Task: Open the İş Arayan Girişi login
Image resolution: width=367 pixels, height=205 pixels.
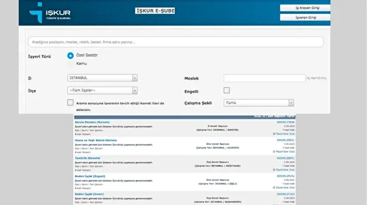Action: (305, 8)
